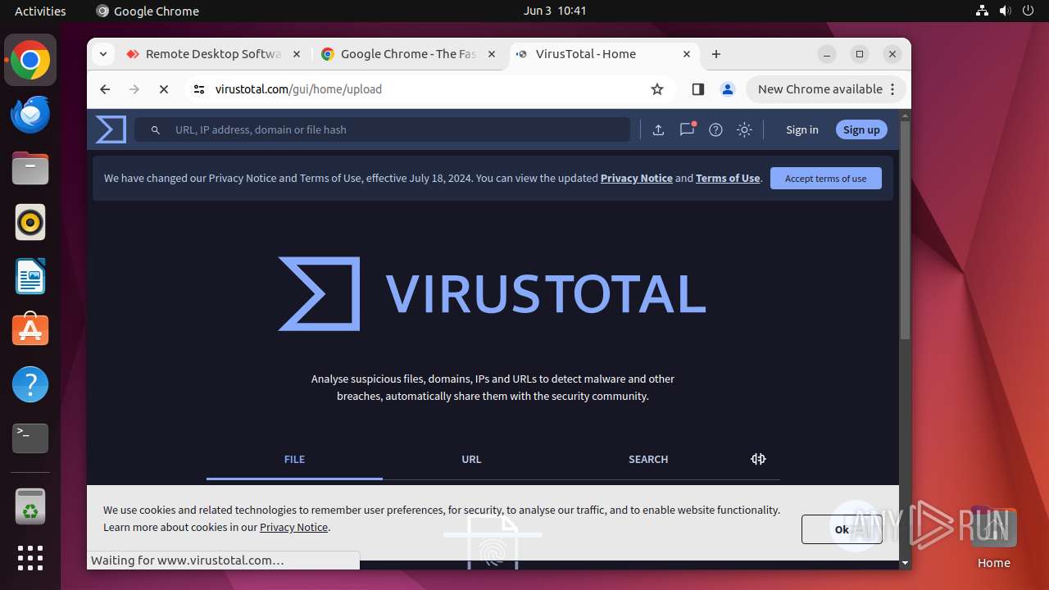Viewport: 1049px width, 590px height.
Task: Open the Chrome three-dot menu
Action: click(x=894, y=89)
